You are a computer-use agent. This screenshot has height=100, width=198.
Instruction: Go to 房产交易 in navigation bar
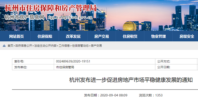pyautogui.click(x=102, y=36)
